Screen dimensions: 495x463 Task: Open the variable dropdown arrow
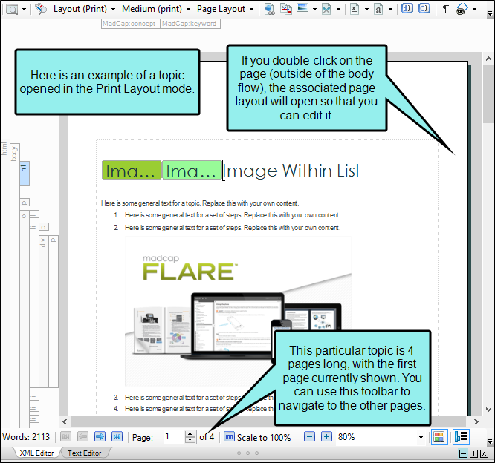pos(366,10)
